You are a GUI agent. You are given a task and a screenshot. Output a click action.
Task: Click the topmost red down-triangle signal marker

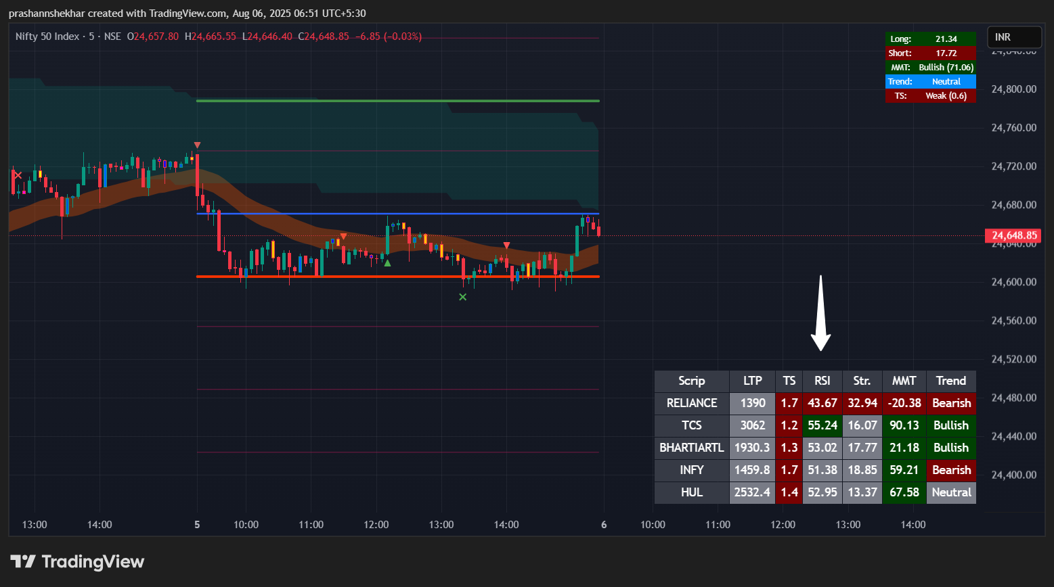(x=197, y=145)
